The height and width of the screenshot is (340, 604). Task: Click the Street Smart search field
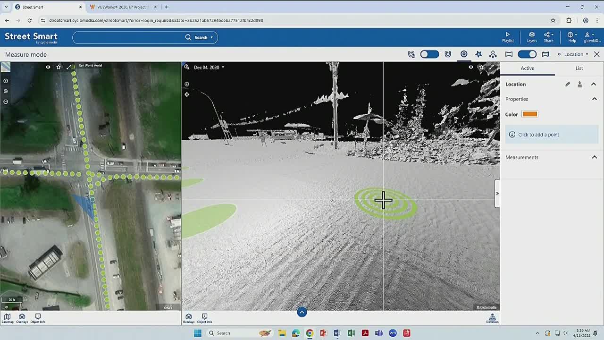pos(128,37)
